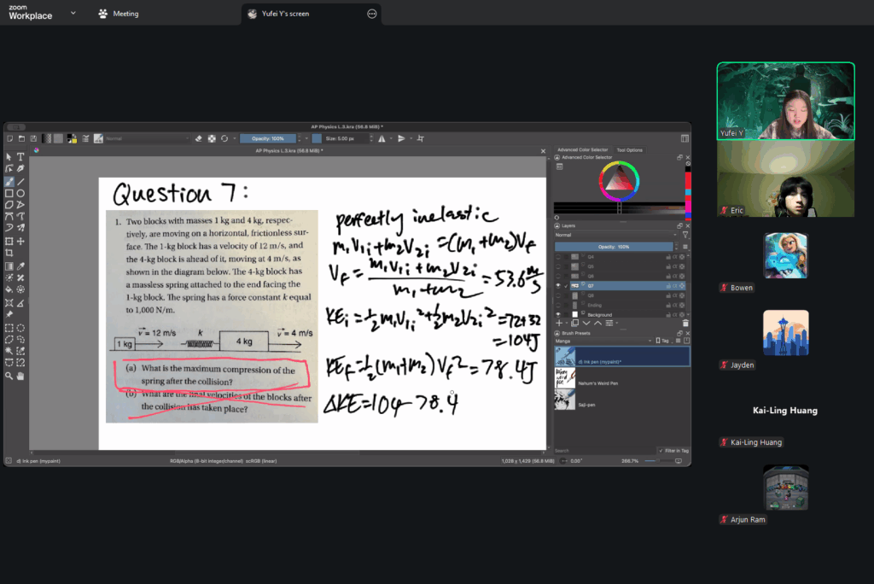Select the Freehand Brush tool
The width and height of the screenshot is (874, 584).
tap(9, 182)
